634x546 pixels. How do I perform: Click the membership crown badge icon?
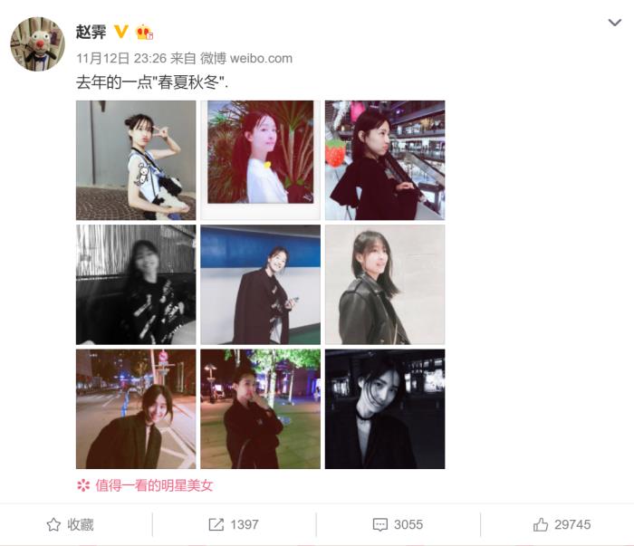click(144, 32)
